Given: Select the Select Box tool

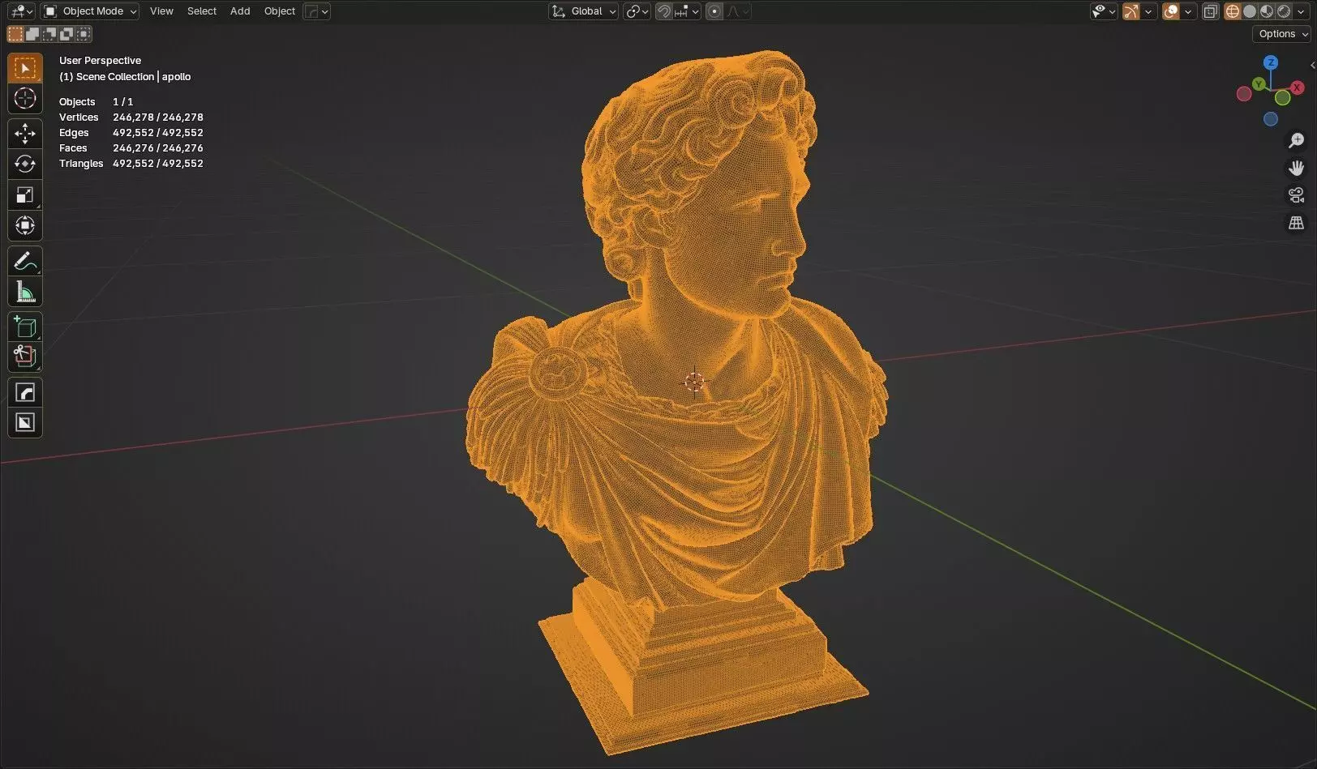Looking at the screenshot, I should pos(25,68).
